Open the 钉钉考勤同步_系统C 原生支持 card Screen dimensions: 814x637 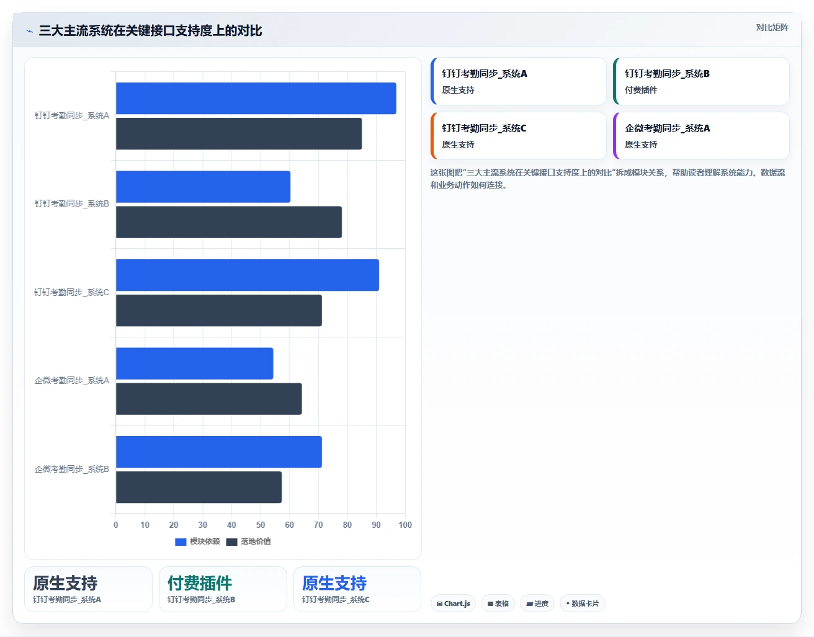point(518,136)
